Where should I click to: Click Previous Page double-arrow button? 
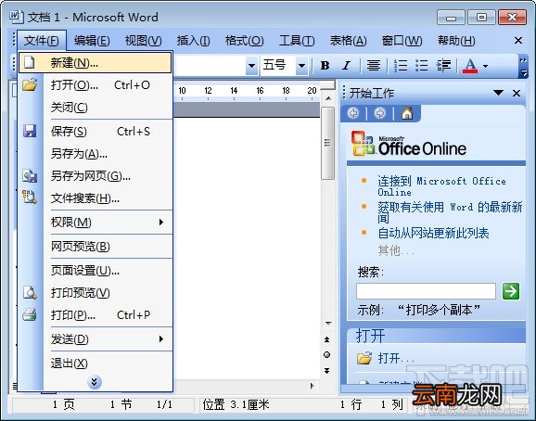coord(326,339)
